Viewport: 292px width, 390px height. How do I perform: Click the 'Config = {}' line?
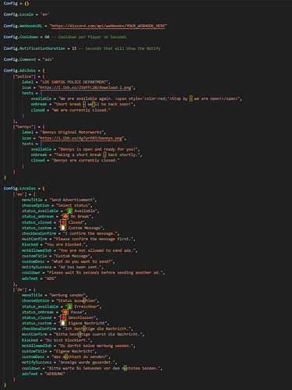(16, 3)
